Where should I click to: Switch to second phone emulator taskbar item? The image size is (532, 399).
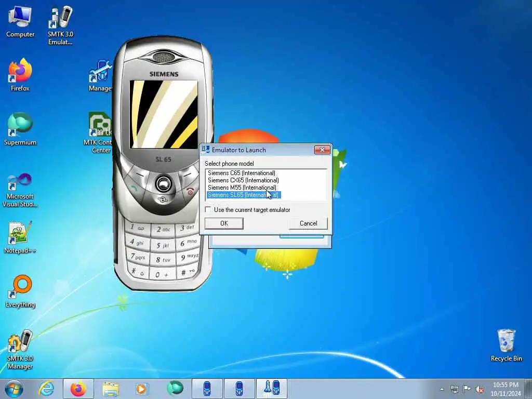tap(239, 389)
